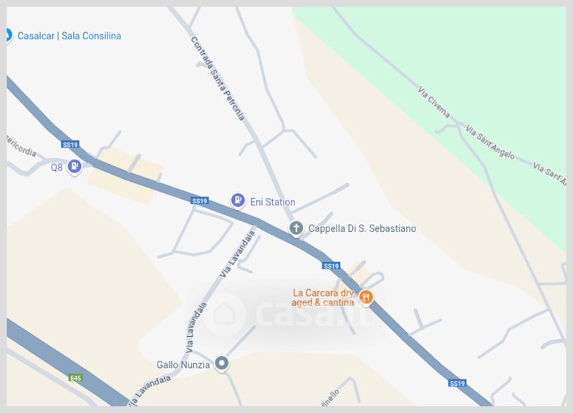Image resolution: width=573 pixels, height=413 pixels.
Task: Click the SS19 shield beside Eni Station
Action: point(200,200)
